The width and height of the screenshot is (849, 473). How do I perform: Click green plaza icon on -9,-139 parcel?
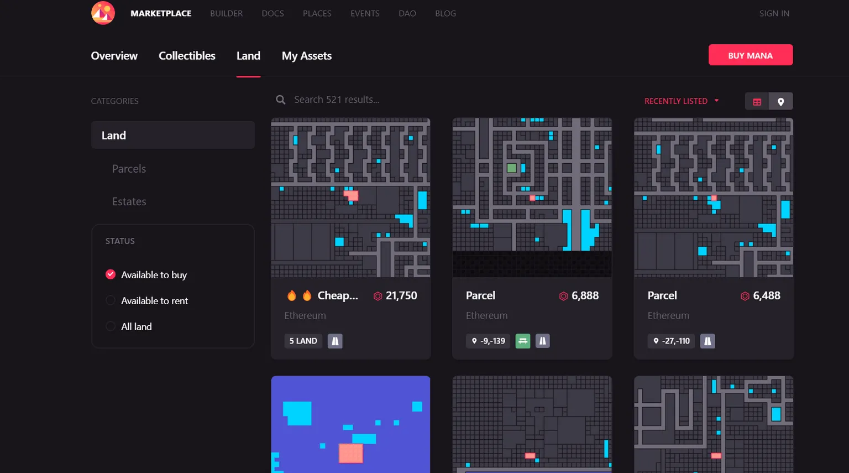pos(522,341)
